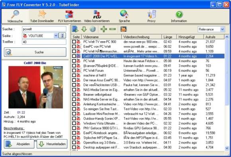Click YouTube icon in PC Welt Forum row
Screen dimensions: 231x157
(78, 71)
